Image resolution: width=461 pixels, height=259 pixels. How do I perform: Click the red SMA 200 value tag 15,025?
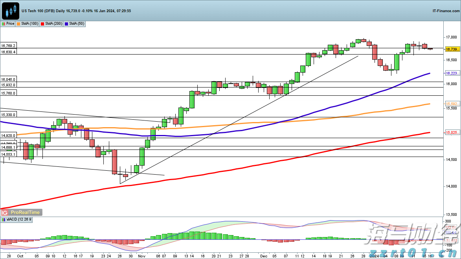(452, 133)
